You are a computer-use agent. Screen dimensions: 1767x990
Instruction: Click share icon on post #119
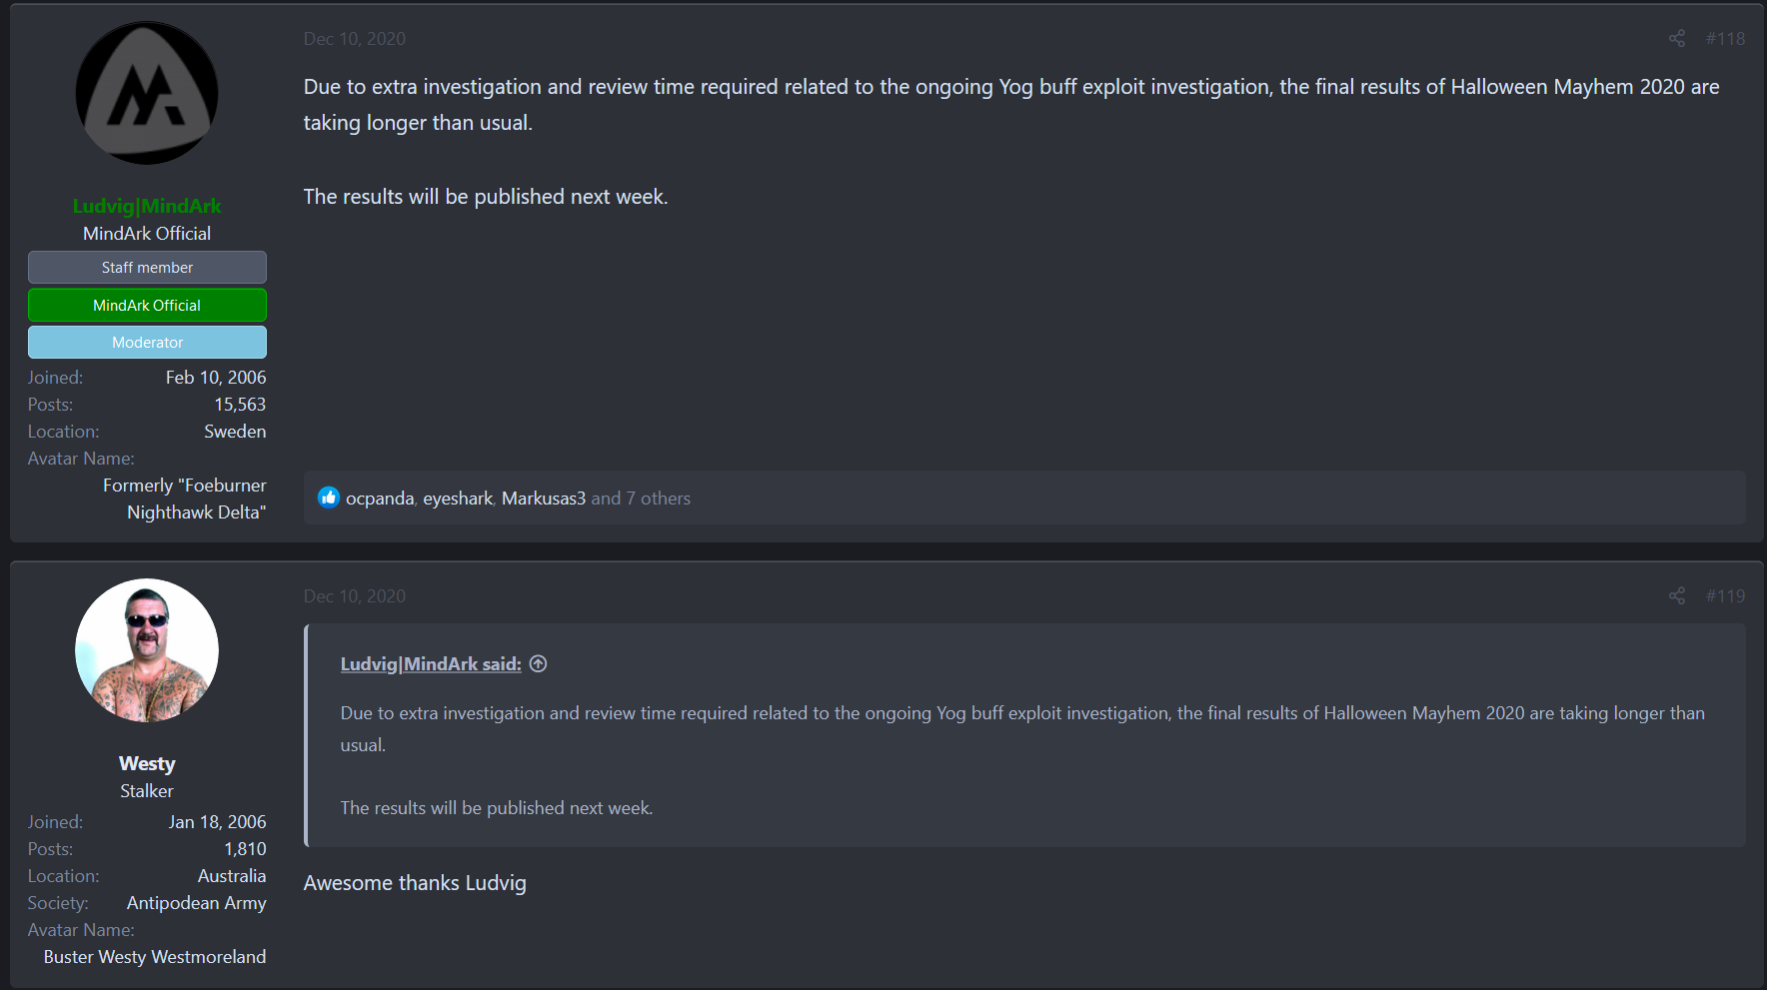1677,596
